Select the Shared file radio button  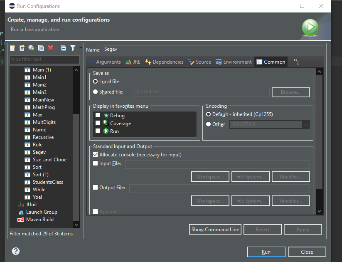click(96, 92)
